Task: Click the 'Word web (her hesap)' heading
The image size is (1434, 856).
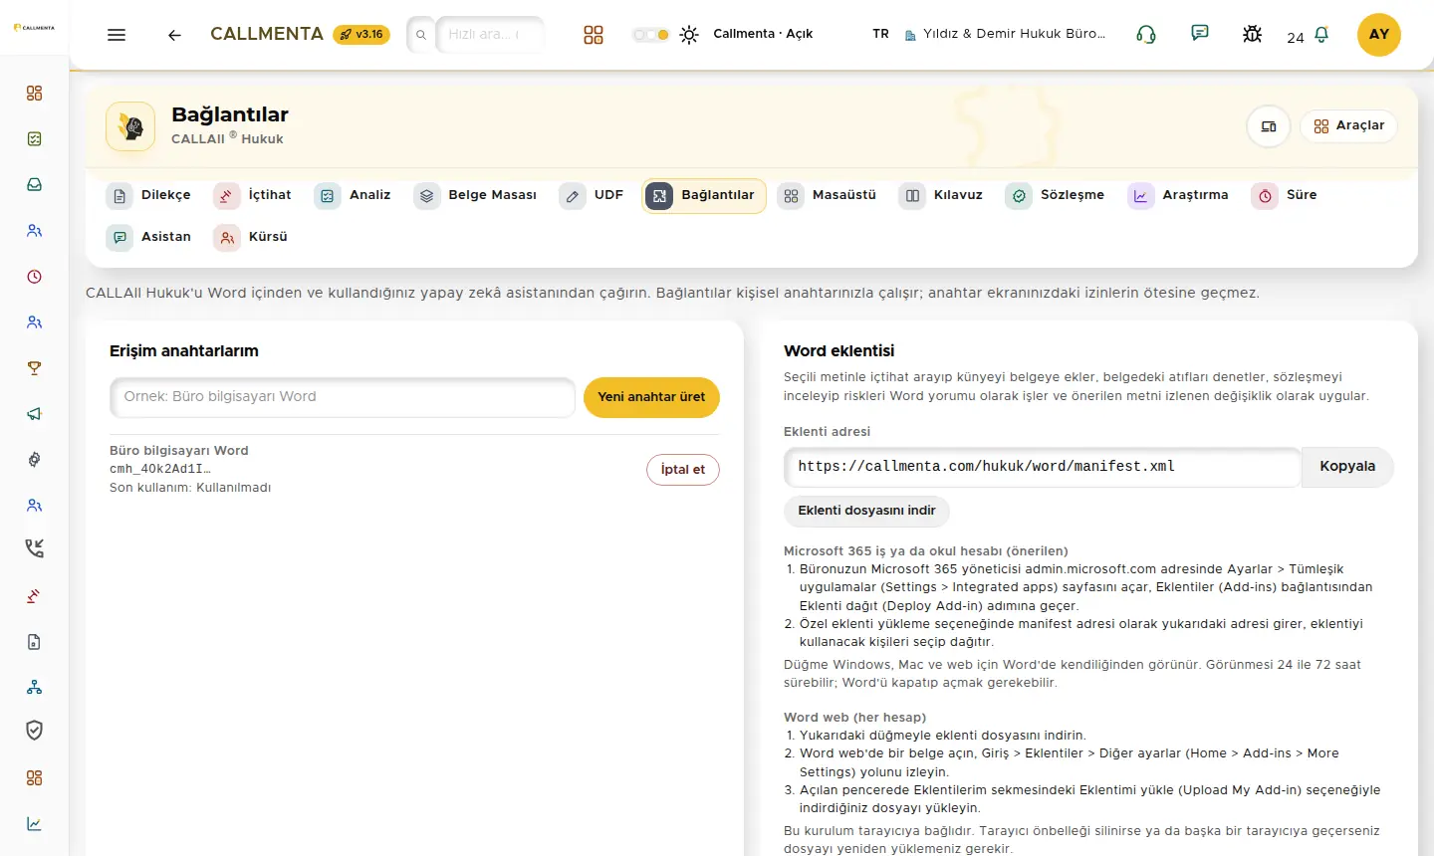Action: (x=855, y=718)
